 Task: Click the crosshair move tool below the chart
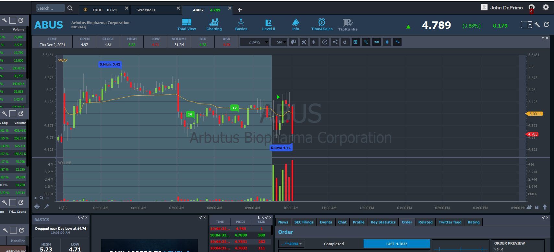(37, 207)
